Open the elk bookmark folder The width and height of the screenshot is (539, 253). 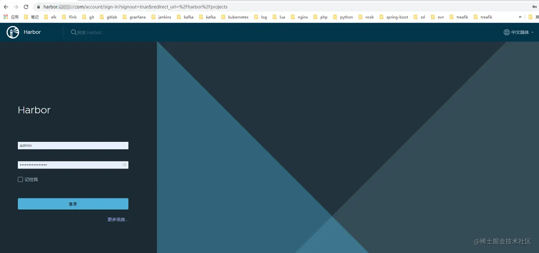50,17
